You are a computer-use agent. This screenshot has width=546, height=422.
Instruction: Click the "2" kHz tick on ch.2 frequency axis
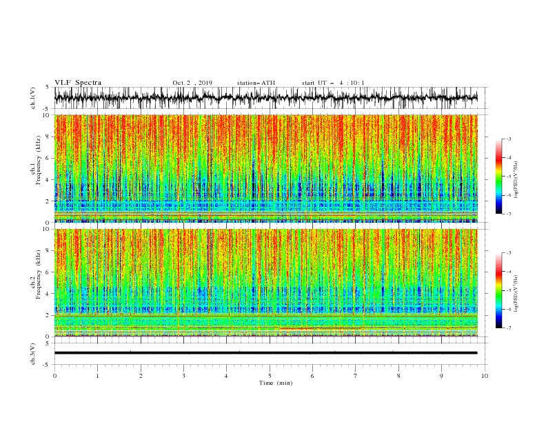48,315
